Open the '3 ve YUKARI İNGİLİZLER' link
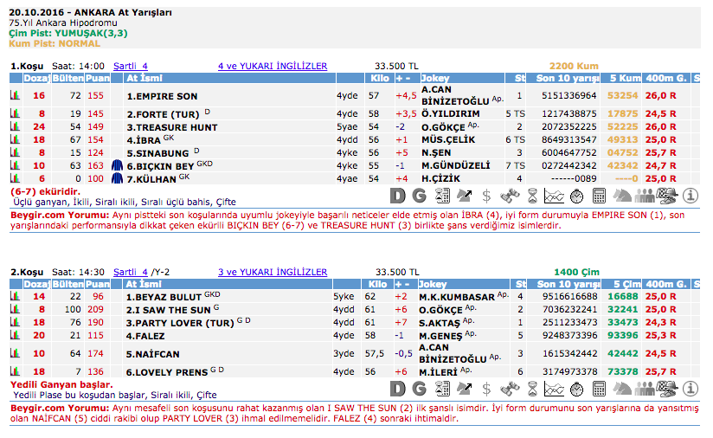 pos(273,272)
